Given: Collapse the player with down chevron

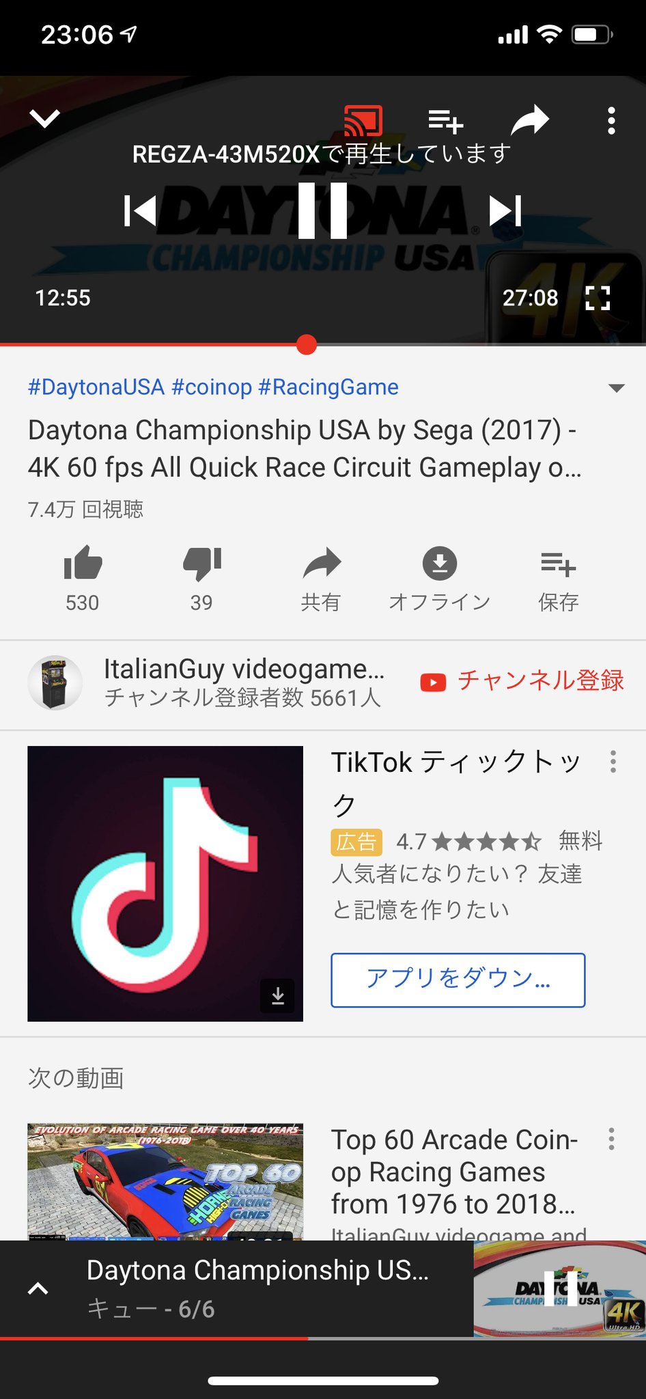Looking at the screenshot, I should 45,119.
